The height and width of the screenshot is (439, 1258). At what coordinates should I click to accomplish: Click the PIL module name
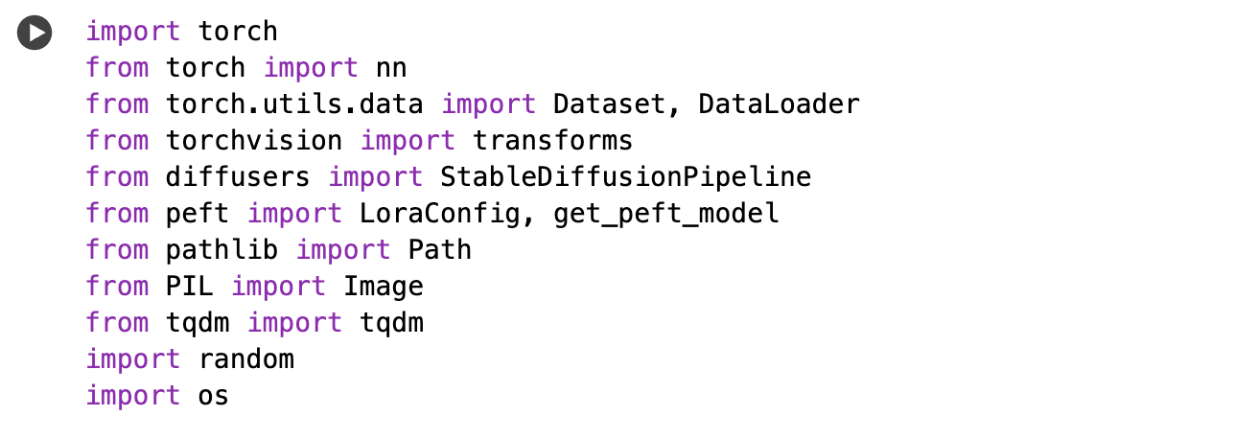tap(190, 287)
